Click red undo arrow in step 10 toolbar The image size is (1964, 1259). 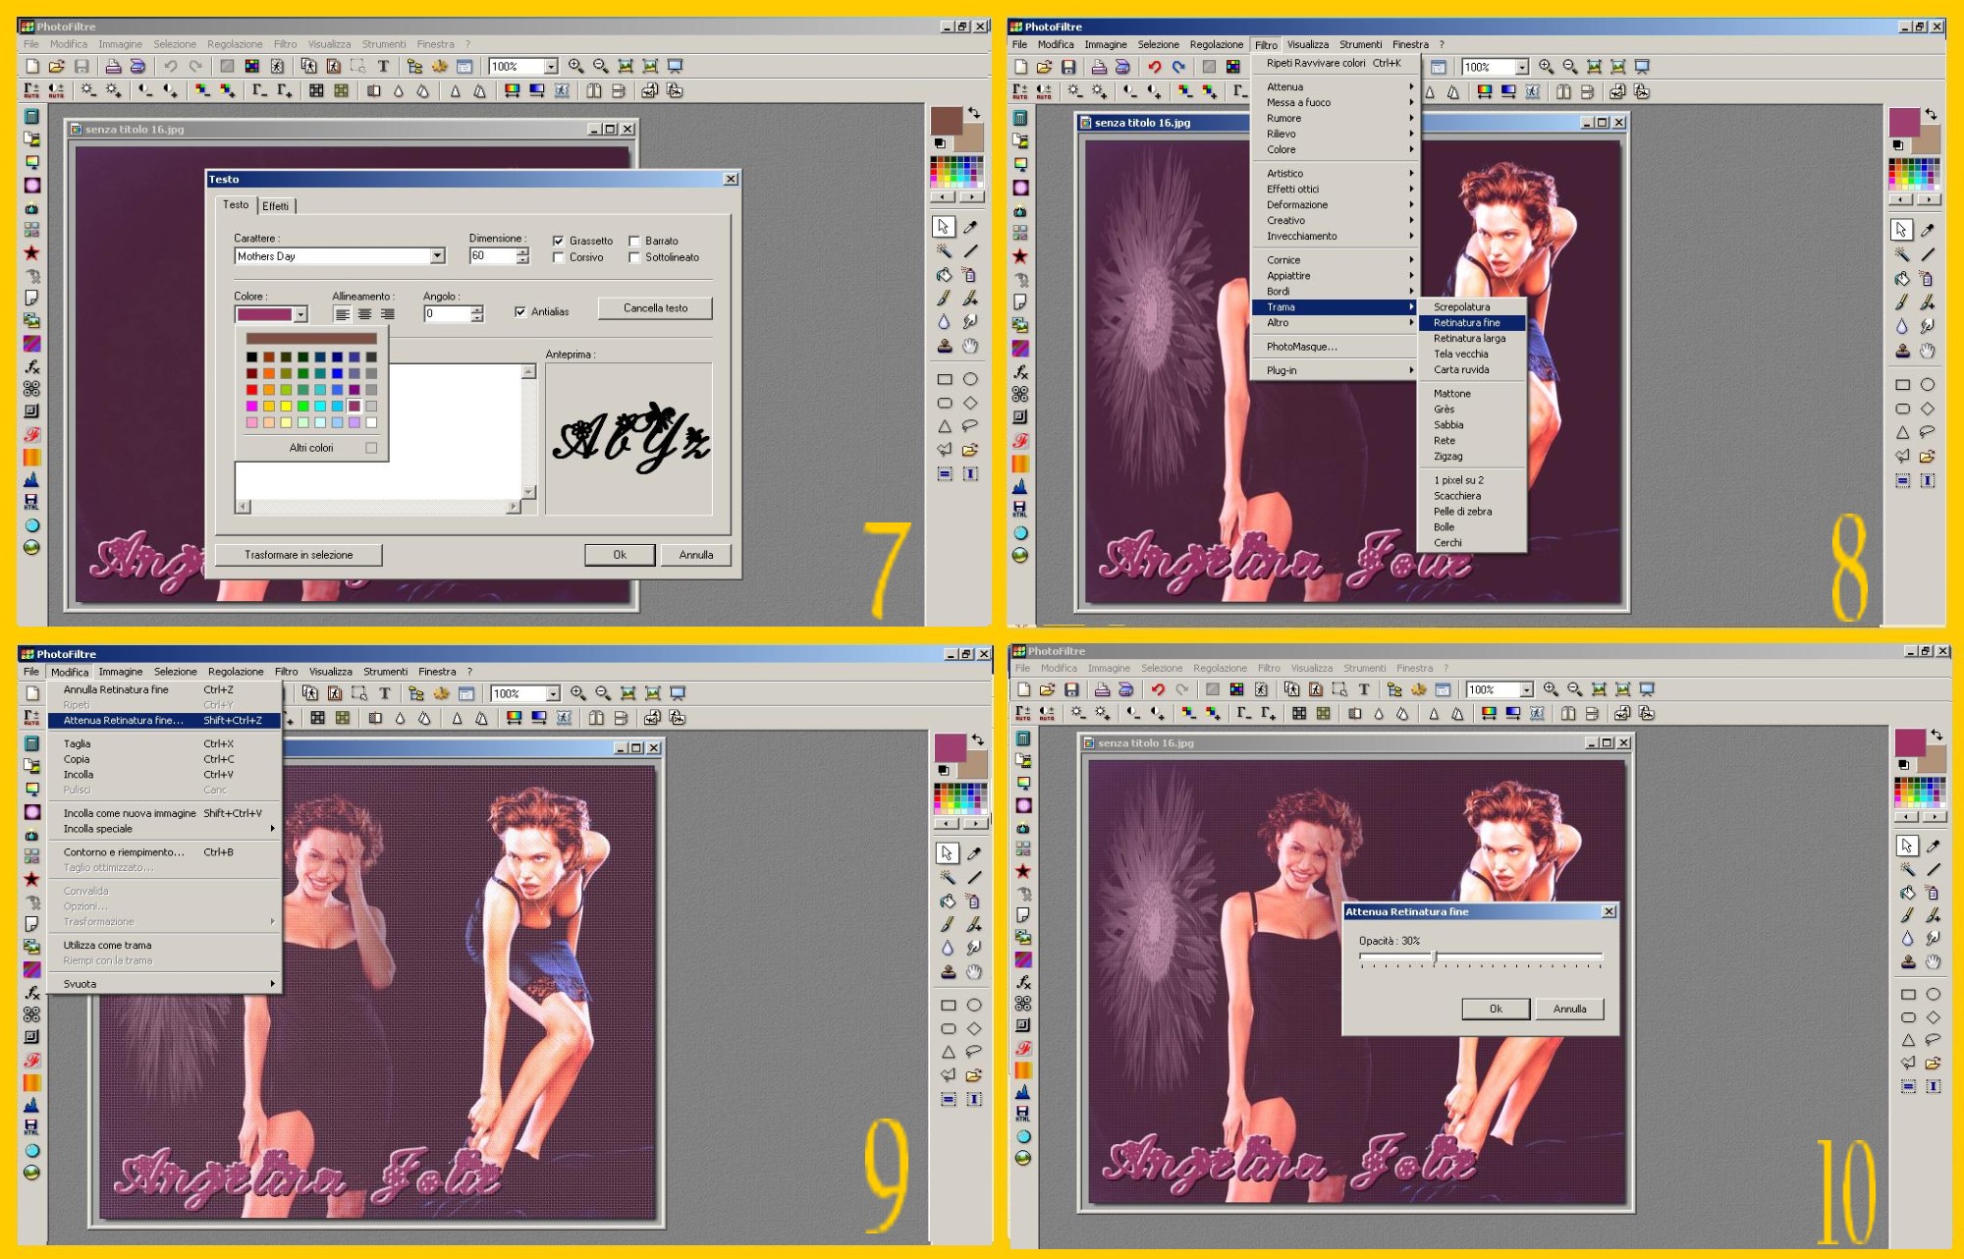tap(1158, 689)
